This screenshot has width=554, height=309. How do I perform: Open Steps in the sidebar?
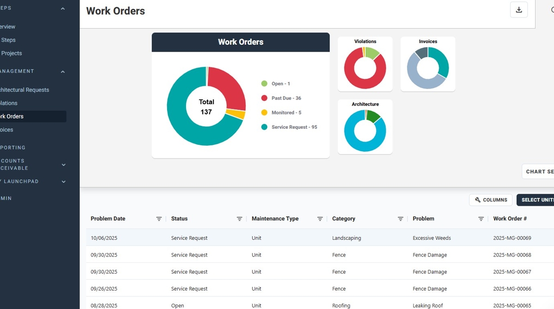(x=8, y=40)
